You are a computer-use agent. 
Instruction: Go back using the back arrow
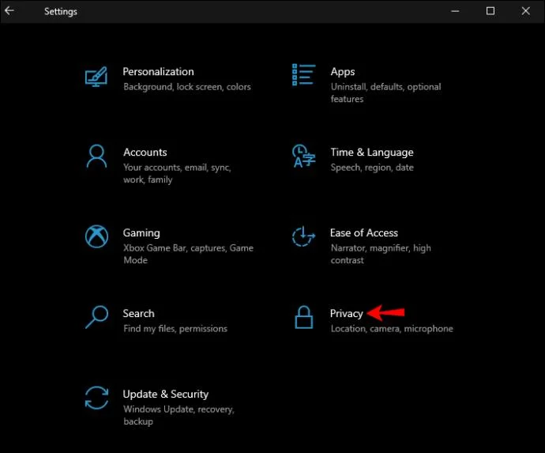point(9,11)
